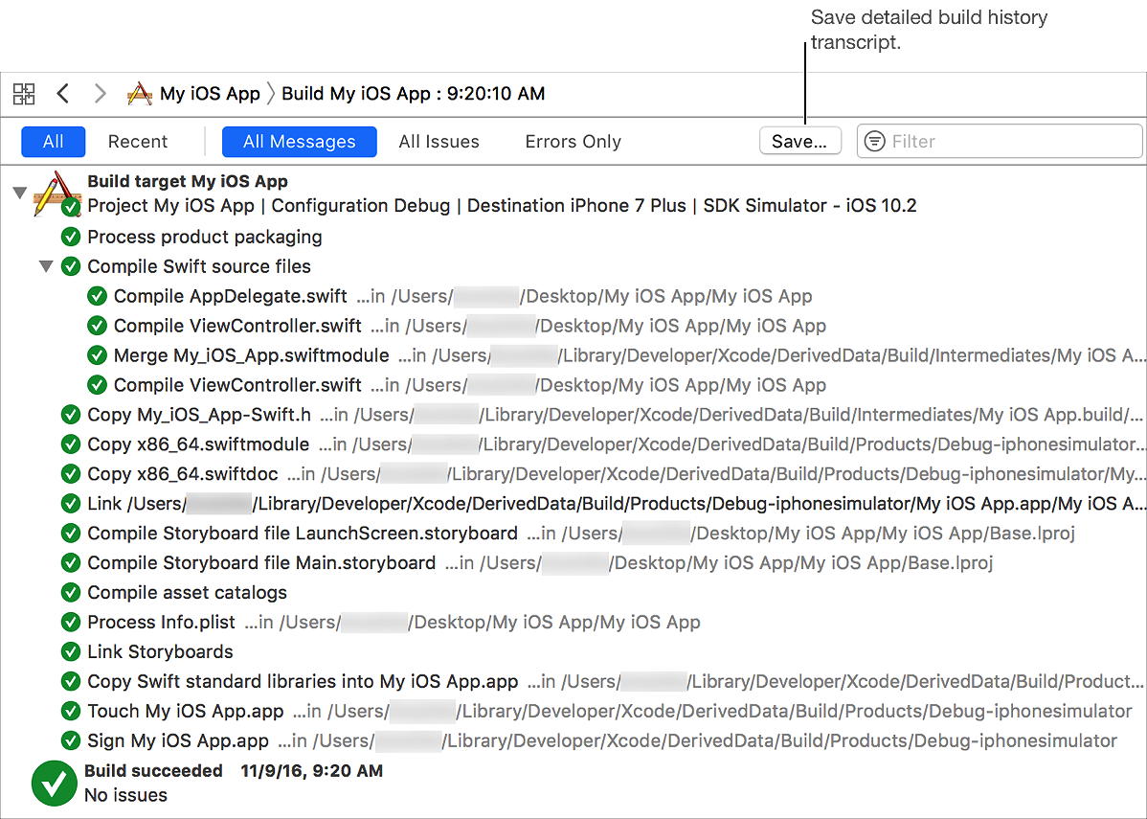Click checkmark beside Link /Users row
This screenshot has height=819, width=1147.
tap(71, 504)
